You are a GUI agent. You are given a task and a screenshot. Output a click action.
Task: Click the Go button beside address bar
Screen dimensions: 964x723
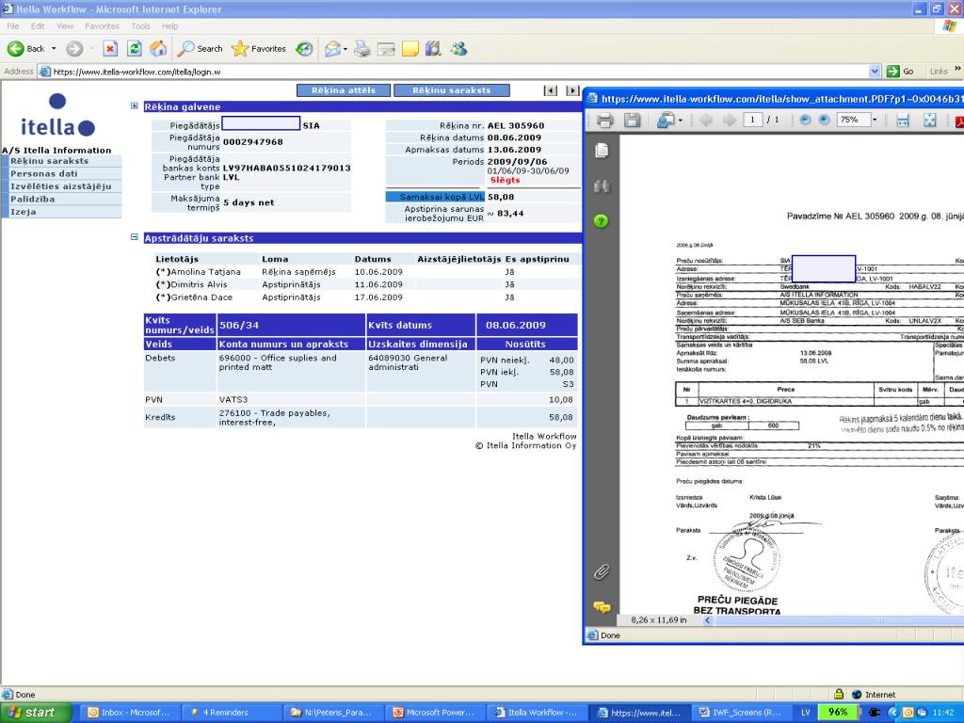900,72
